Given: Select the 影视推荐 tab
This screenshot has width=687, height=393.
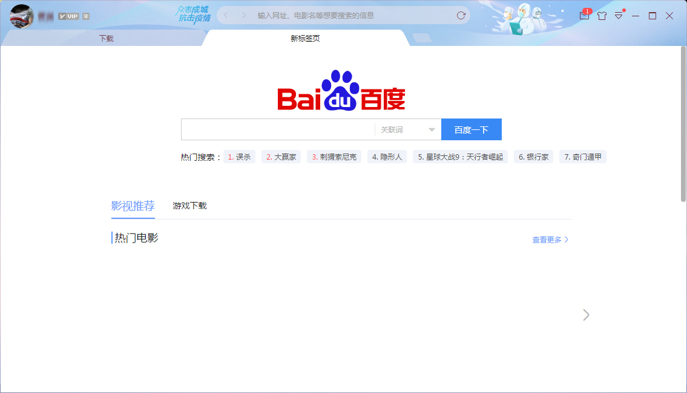Looking at the screenshot, I should pos(133,206).
